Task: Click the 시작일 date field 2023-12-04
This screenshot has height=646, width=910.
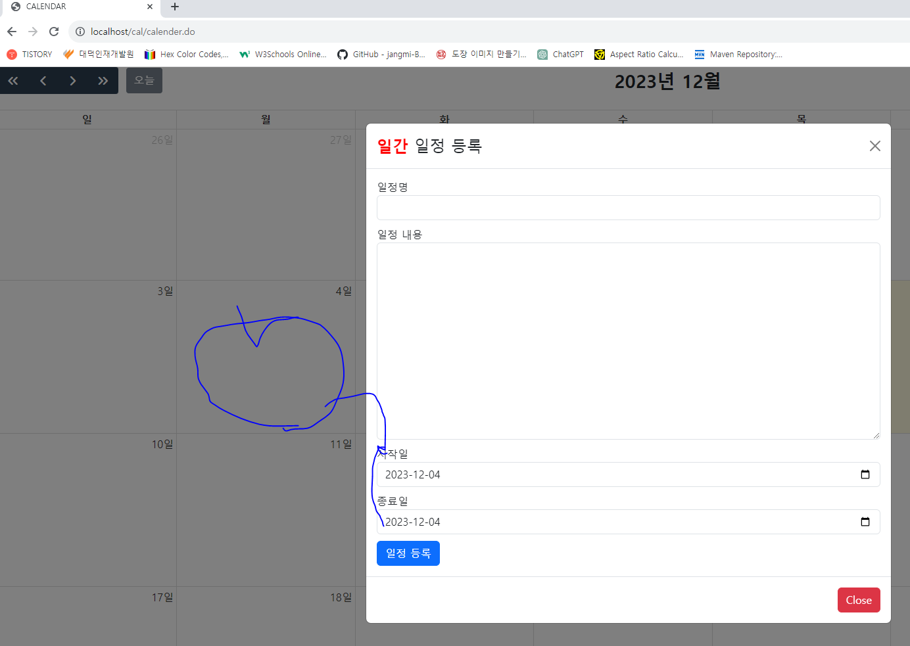Action: (x=628, y=474)
